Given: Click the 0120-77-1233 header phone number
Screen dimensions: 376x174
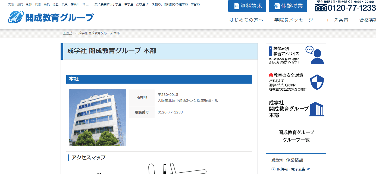Looking at the screenshot, I should point(352,8).
